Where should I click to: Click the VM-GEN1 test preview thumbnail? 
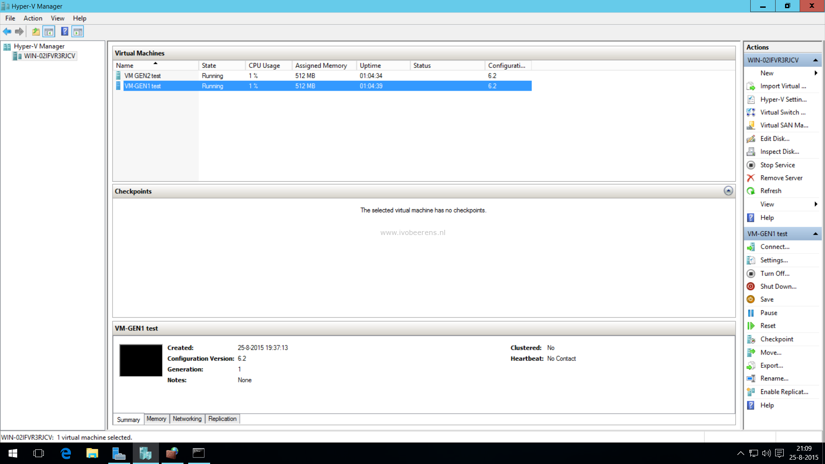point(141,360)
